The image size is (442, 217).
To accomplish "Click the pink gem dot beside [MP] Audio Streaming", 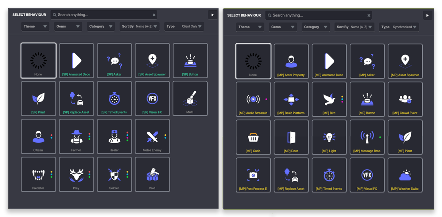I will (266, 99).
